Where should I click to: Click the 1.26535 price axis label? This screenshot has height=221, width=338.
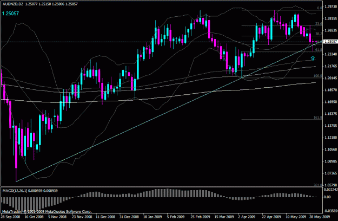pos(330,30)
